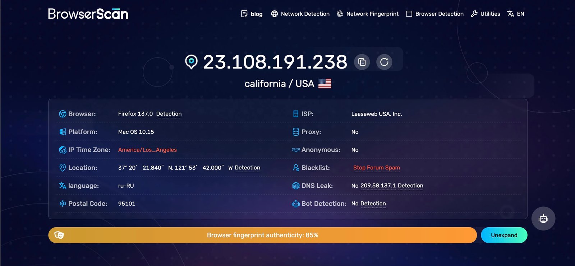
Task: Click the fingerprint icon in the navigation
Action: [x=340, y=14]
